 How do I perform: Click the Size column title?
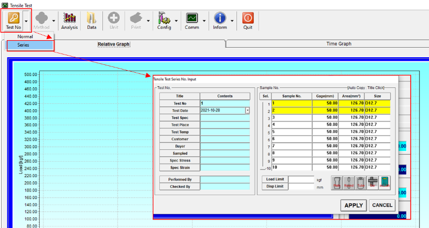tap(378, 96)
